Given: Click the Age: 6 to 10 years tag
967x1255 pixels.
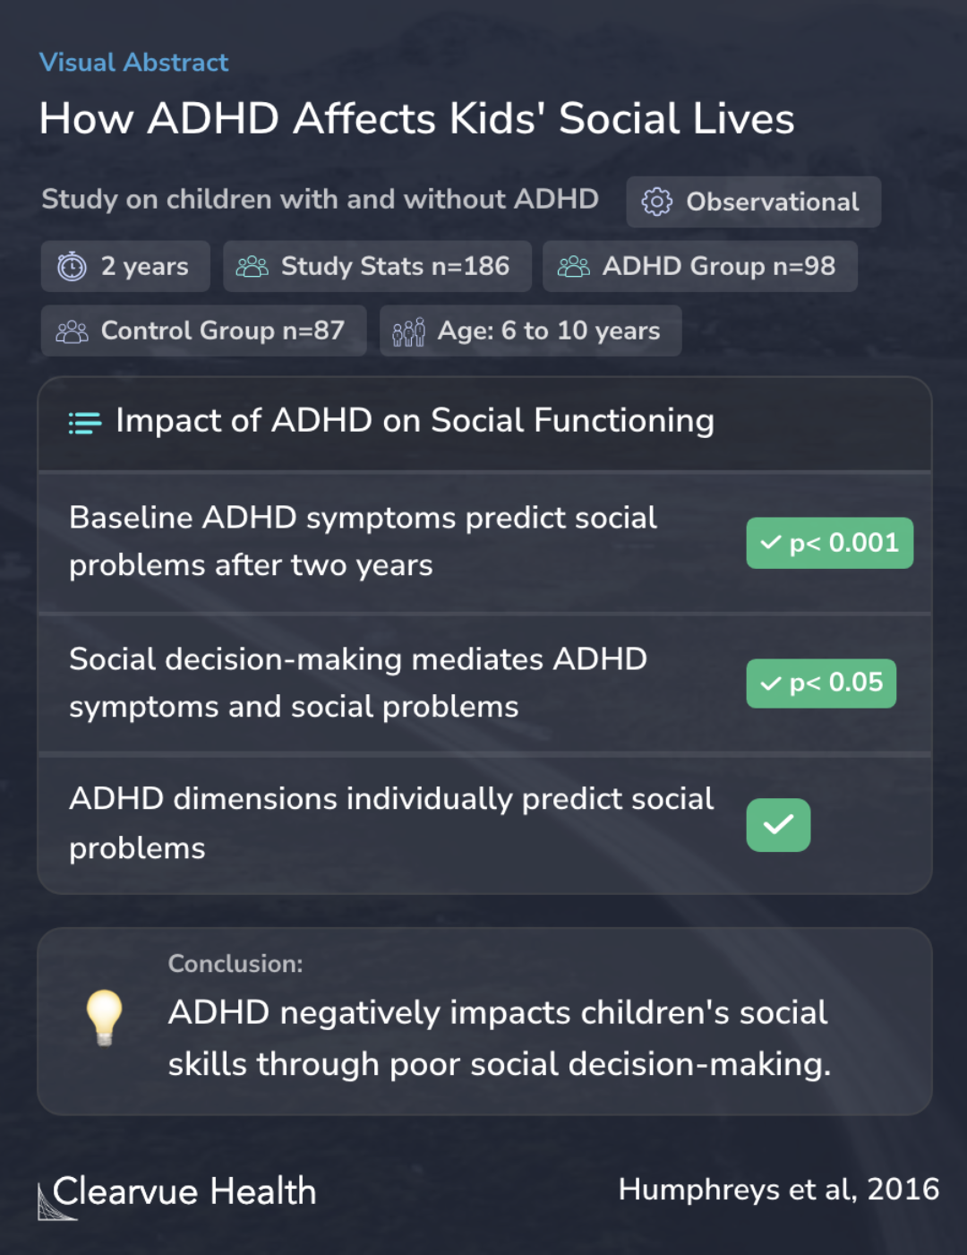Looking at the screenshot, I should pos(530,331).
